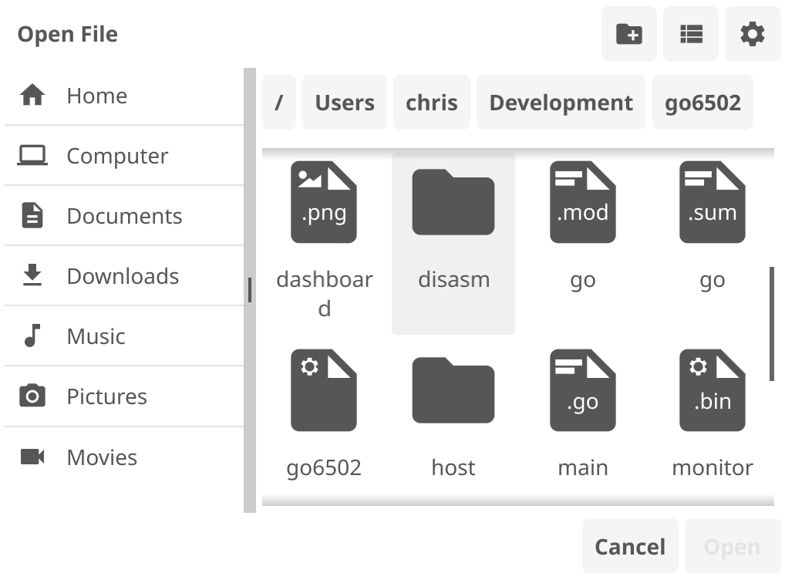Open Downloads in the sidebar
The image size is (785, 580).
click(124, 275)
